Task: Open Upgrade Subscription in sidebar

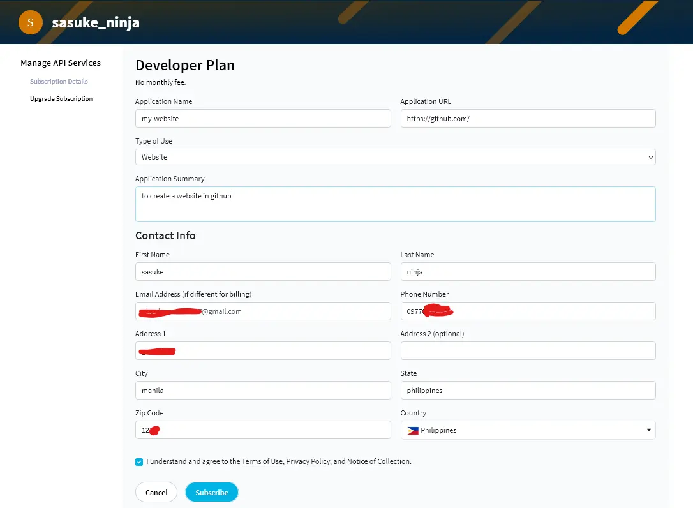Action: pyautogui.click(x=61, y=98)
